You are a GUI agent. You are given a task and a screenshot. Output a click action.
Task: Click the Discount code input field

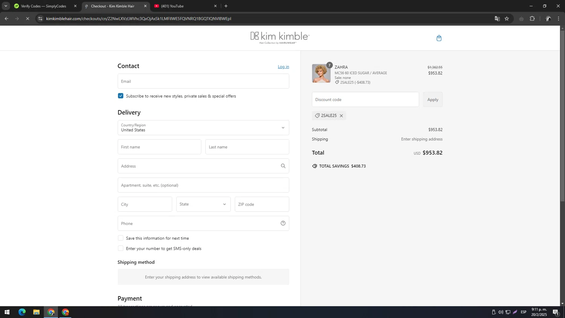point(365,99)
